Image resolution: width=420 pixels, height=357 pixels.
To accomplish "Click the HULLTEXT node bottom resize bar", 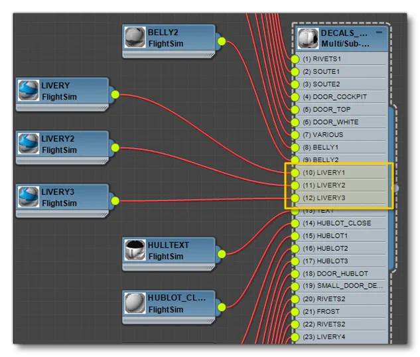I will click(169, 267).
